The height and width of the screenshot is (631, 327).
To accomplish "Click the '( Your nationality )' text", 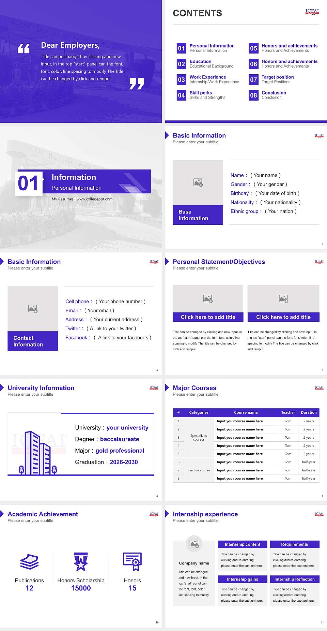I will pyautogui.click(x=280, y=202).
